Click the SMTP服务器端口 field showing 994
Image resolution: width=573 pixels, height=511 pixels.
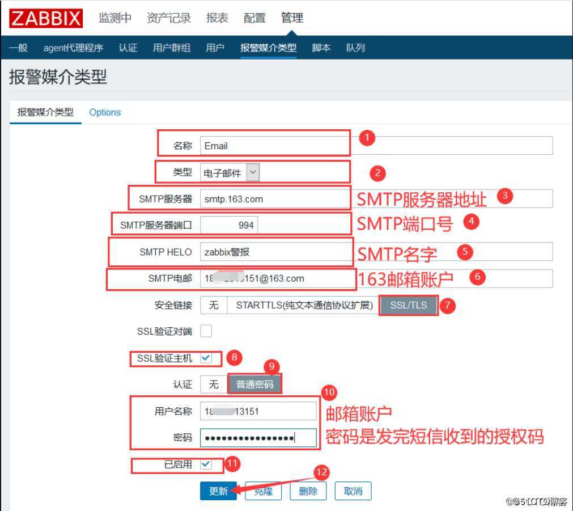pos(229,225)
